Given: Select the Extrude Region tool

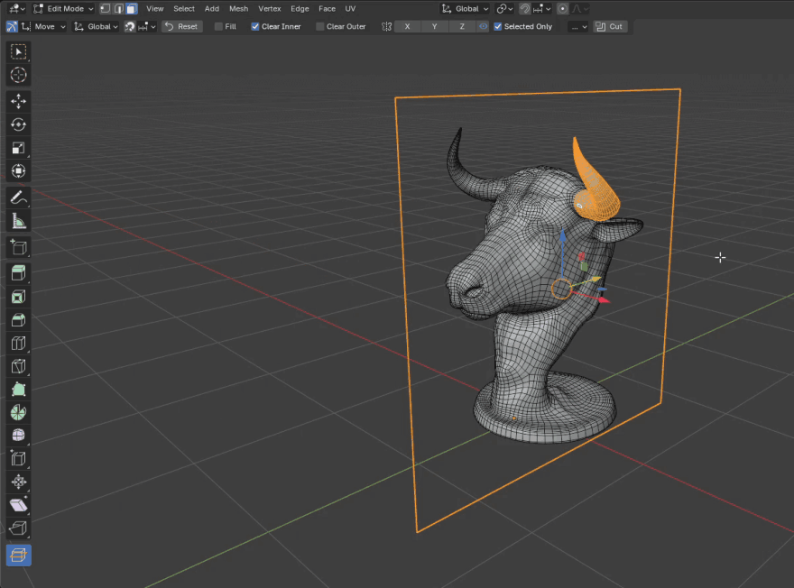Looking at the screenshot, I should (18, 273).
